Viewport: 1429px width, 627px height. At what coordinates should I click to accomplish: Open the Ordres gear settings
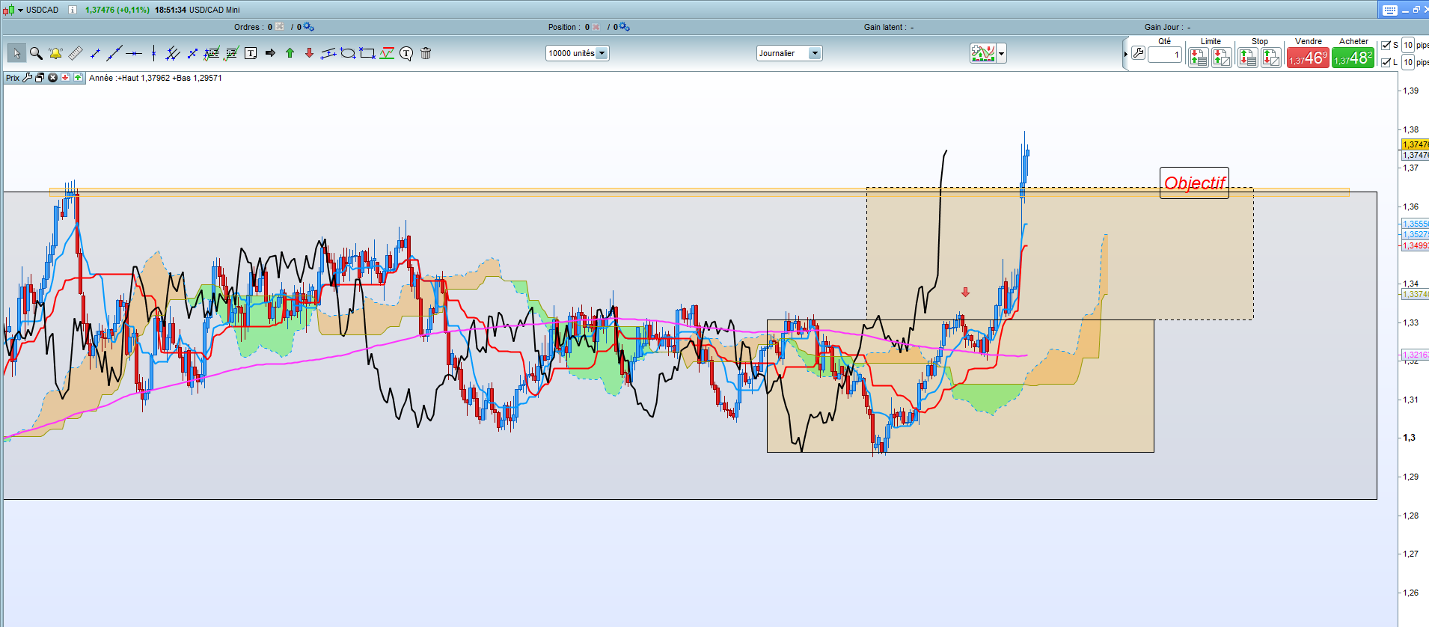click(x=309, y=27)
